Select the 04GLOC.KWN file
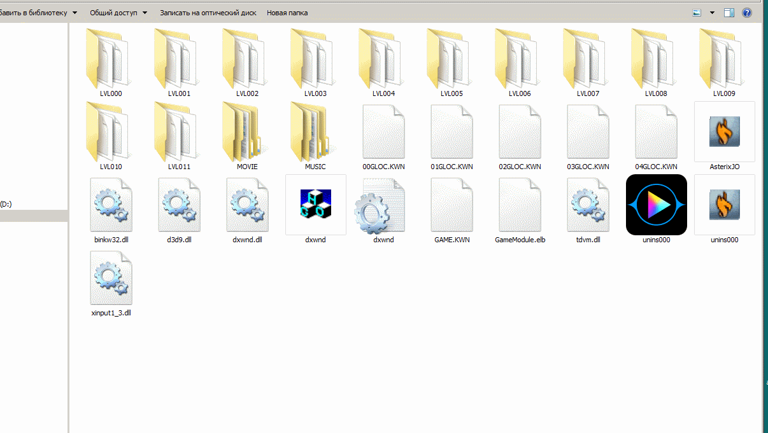The width and height of the screenshot is (768, 433). tap(656, 136)
